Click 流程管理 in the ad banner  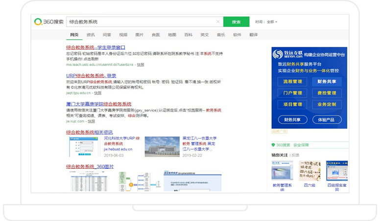[292, 81]
